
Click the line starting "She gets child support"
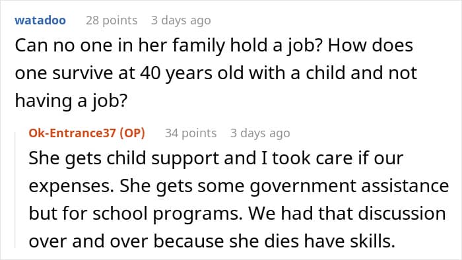coord(216,158)
